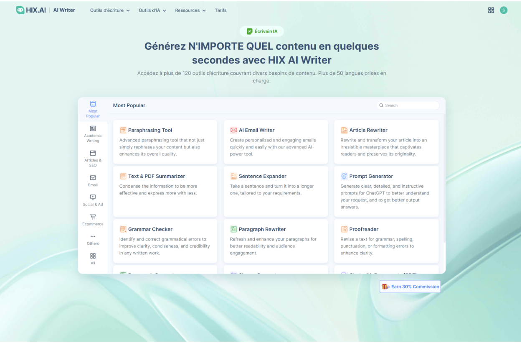Open the Article Rewriter title
This screenshot has height=343, width=522.
[x=368, y=130]
